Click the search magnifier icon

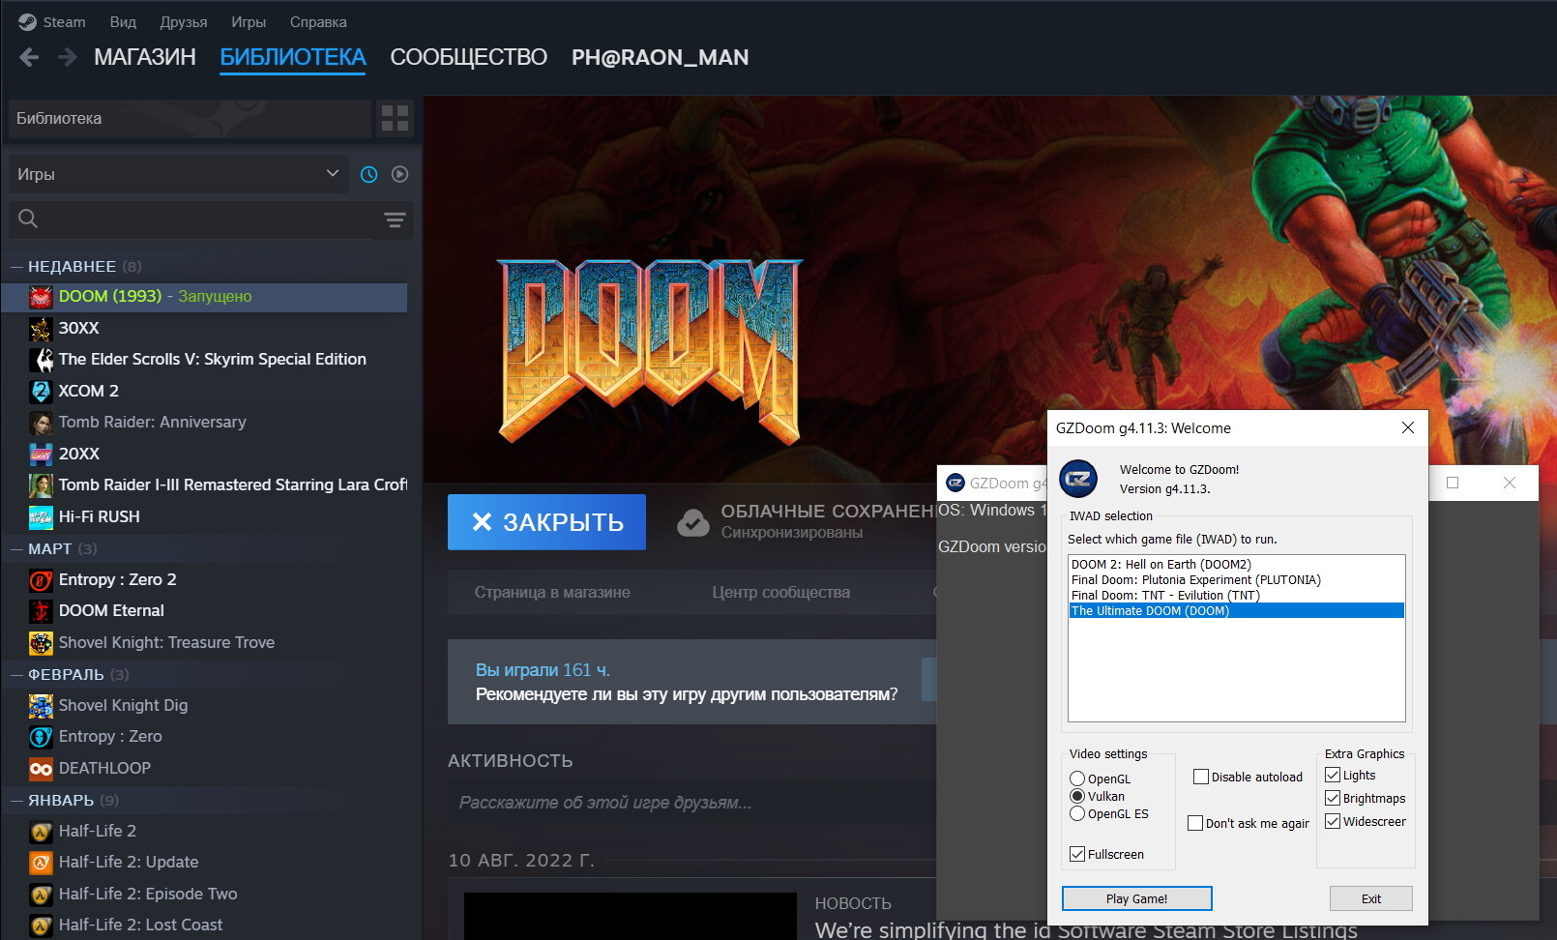pyautogui.click(x=28, y=219)
